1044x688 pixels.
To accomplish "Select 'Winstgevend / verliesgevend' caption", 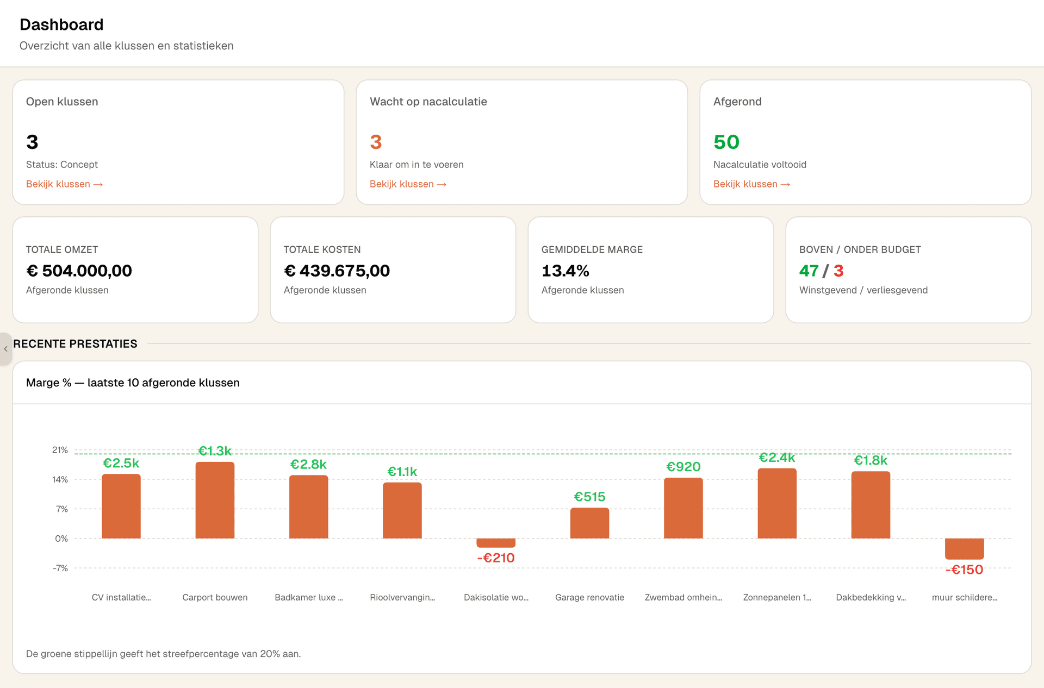I will coord(863,290).
